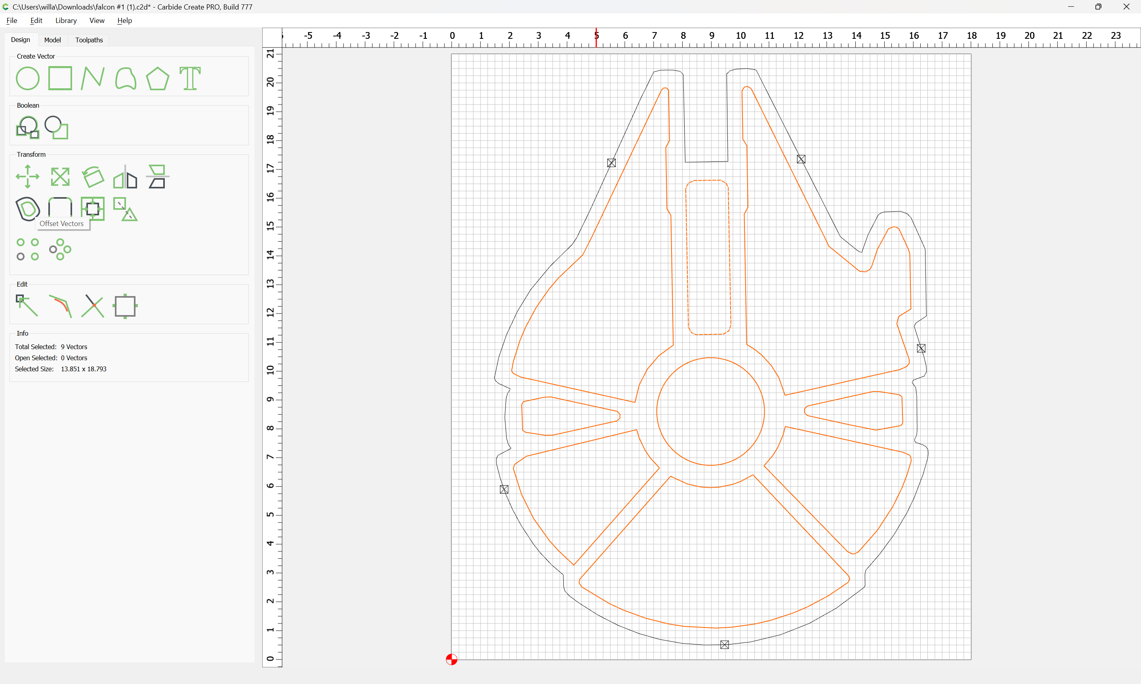Image resolution: width=1141 pixels, height=684 pixels.
Task: Select the Rectangle vector tool
Action: [60, 78]
